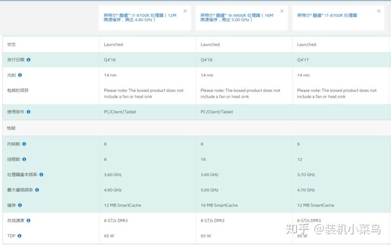Select the 包括的项目 row label

coord(18,90)
